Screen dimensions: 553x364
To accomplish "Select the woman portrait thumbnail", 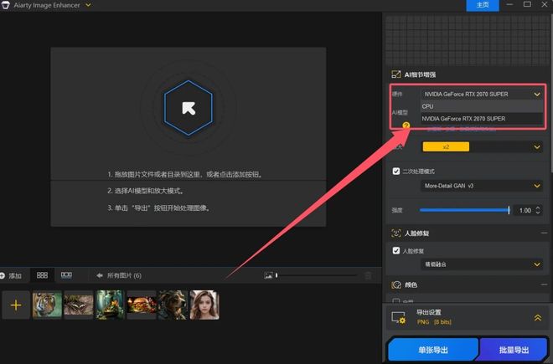I will 204,305.
